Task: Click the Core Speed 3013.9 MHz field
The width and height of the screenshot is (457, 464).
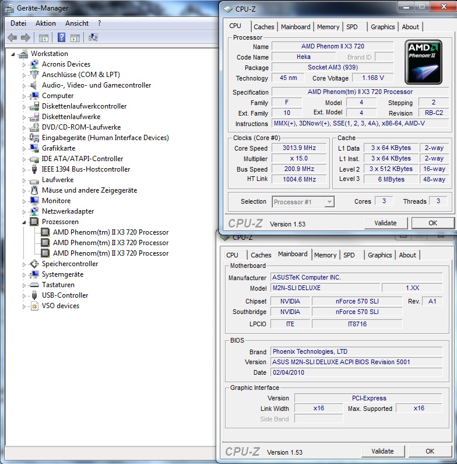Action: (299, 148)
